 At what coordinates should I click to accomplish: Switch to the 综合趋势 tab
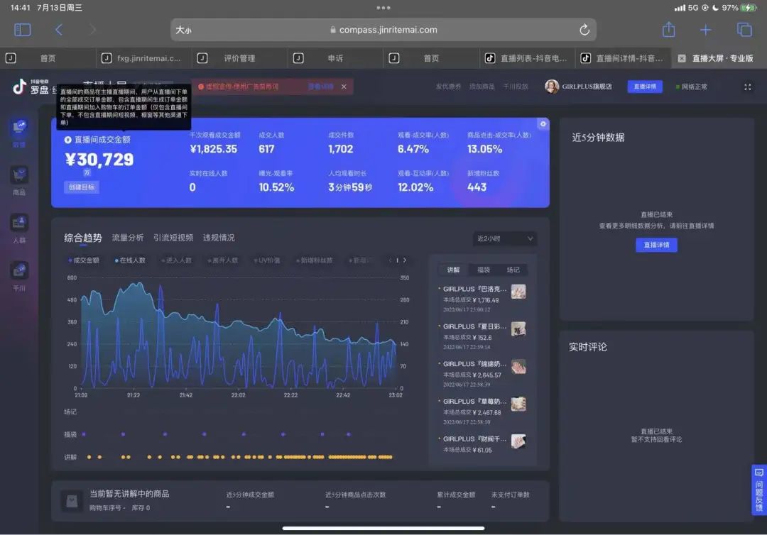pos(83,238)
